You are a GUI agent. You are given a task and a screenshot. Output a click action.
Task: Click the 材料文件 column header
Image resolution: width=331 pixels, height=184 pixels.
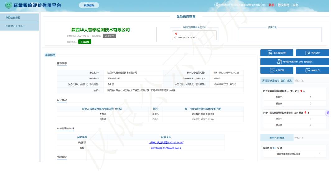tap(166, 137)
